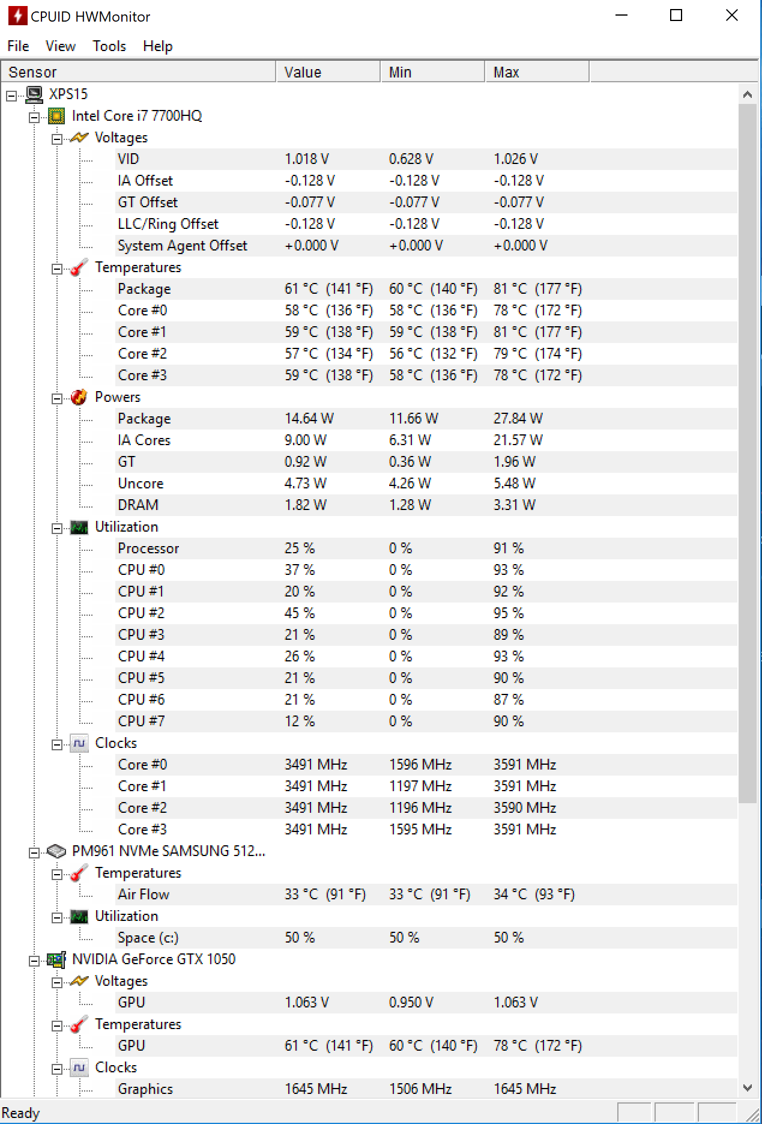Click the CPU Clocks waveform icon

point(79,743)
